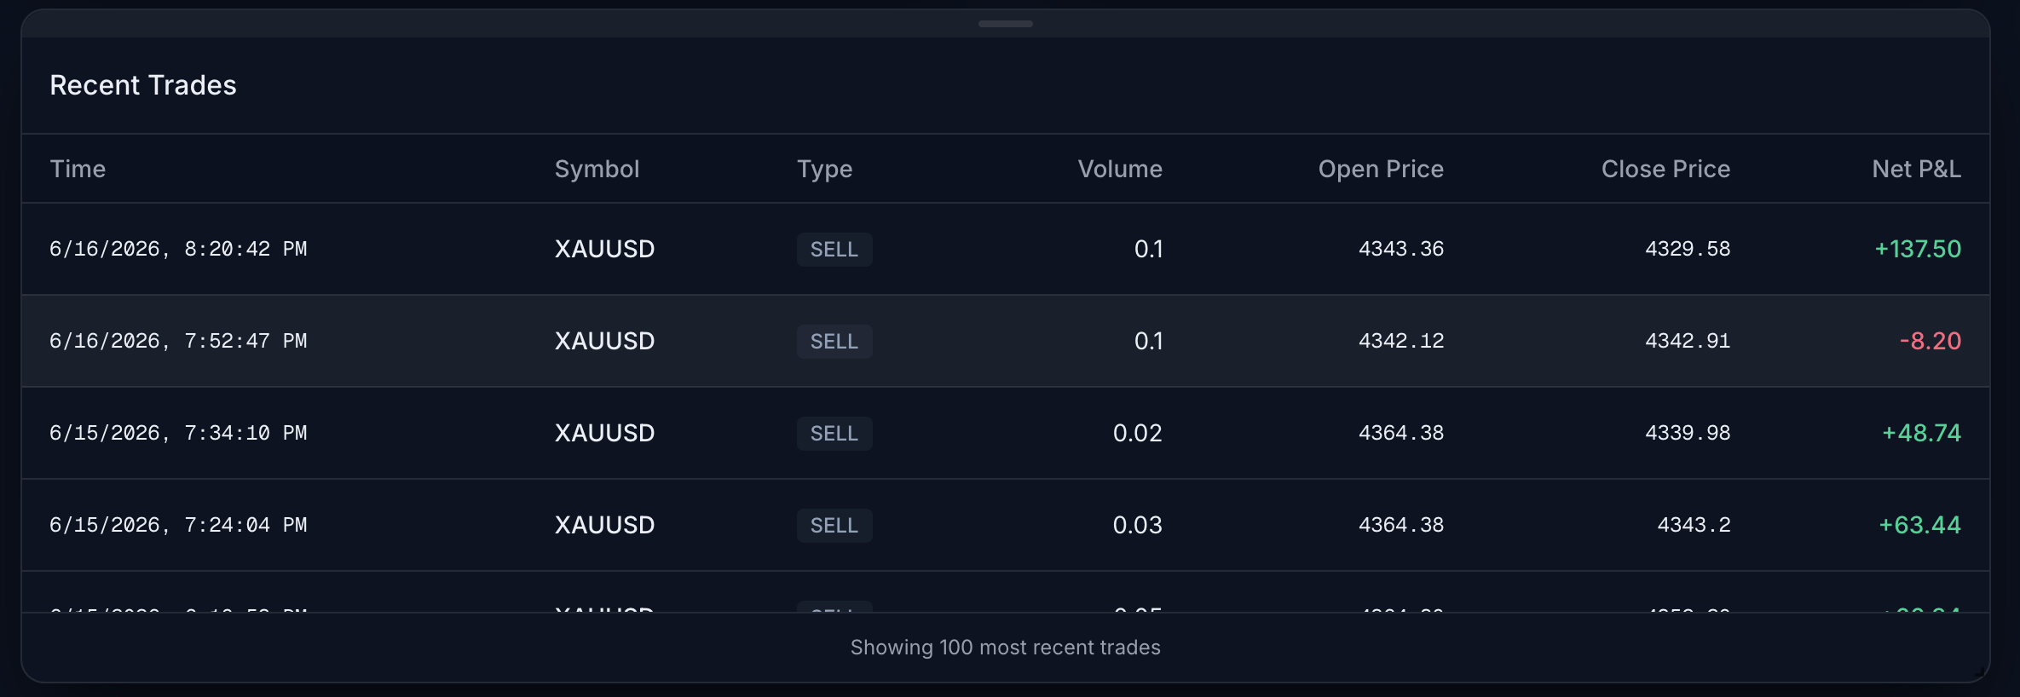Viewport: 2020px width, 697px height.
Task: Click open price 4342.12
Action: click(1401, 341)
